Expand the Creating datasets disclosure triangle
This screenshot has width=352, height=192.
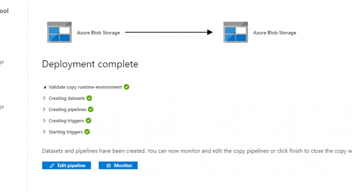(x=45, y=98)
